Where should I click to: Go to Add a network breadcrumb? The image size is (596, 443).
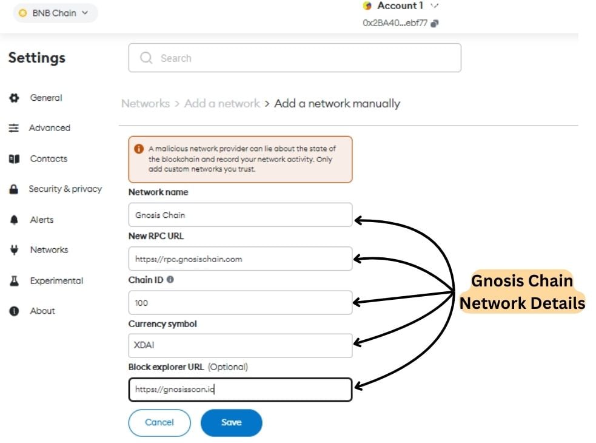point(223,104)
